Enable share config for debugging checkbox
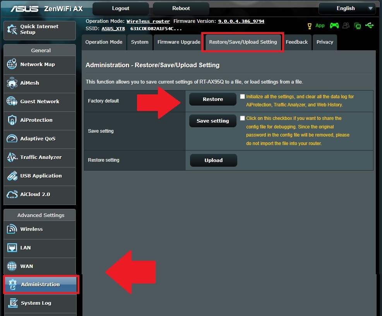The width and height of the screenshot is (382, 316). 242,118
